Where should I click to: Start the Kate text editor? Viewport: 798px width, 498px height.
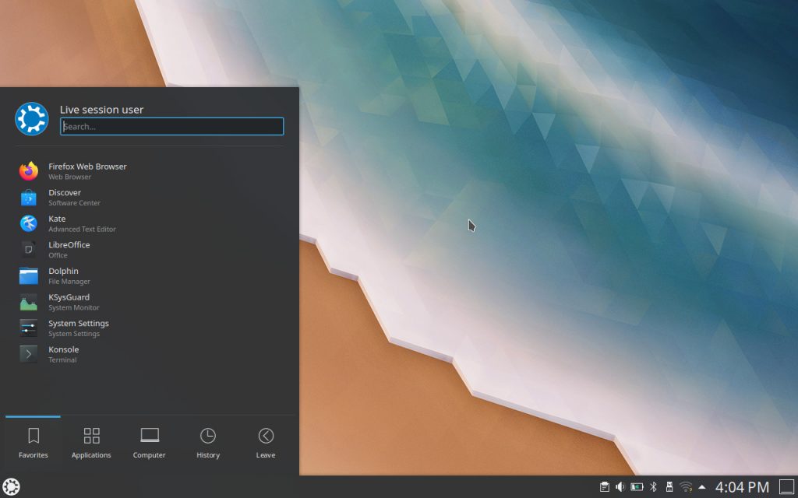150,223
